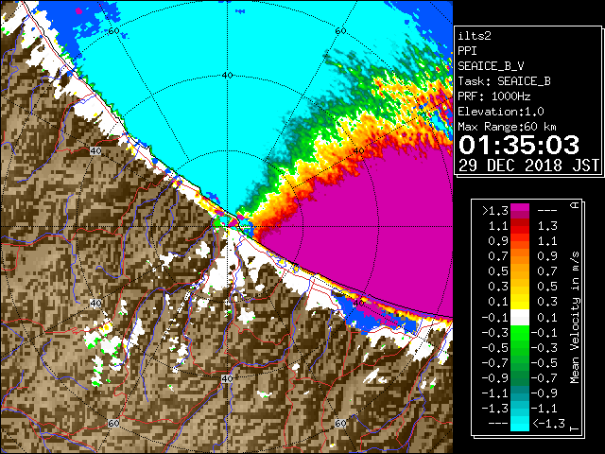Select the 'Mean Velocity in m/s' legend title
605x454 pixels.
[575, 318]
